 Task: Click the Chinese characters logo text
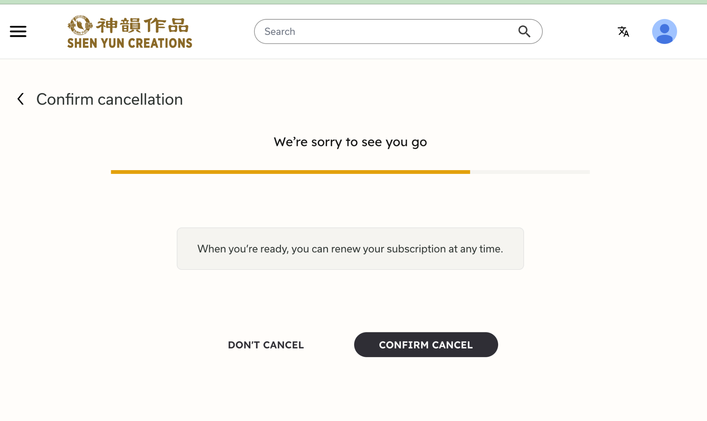point(143,26)
